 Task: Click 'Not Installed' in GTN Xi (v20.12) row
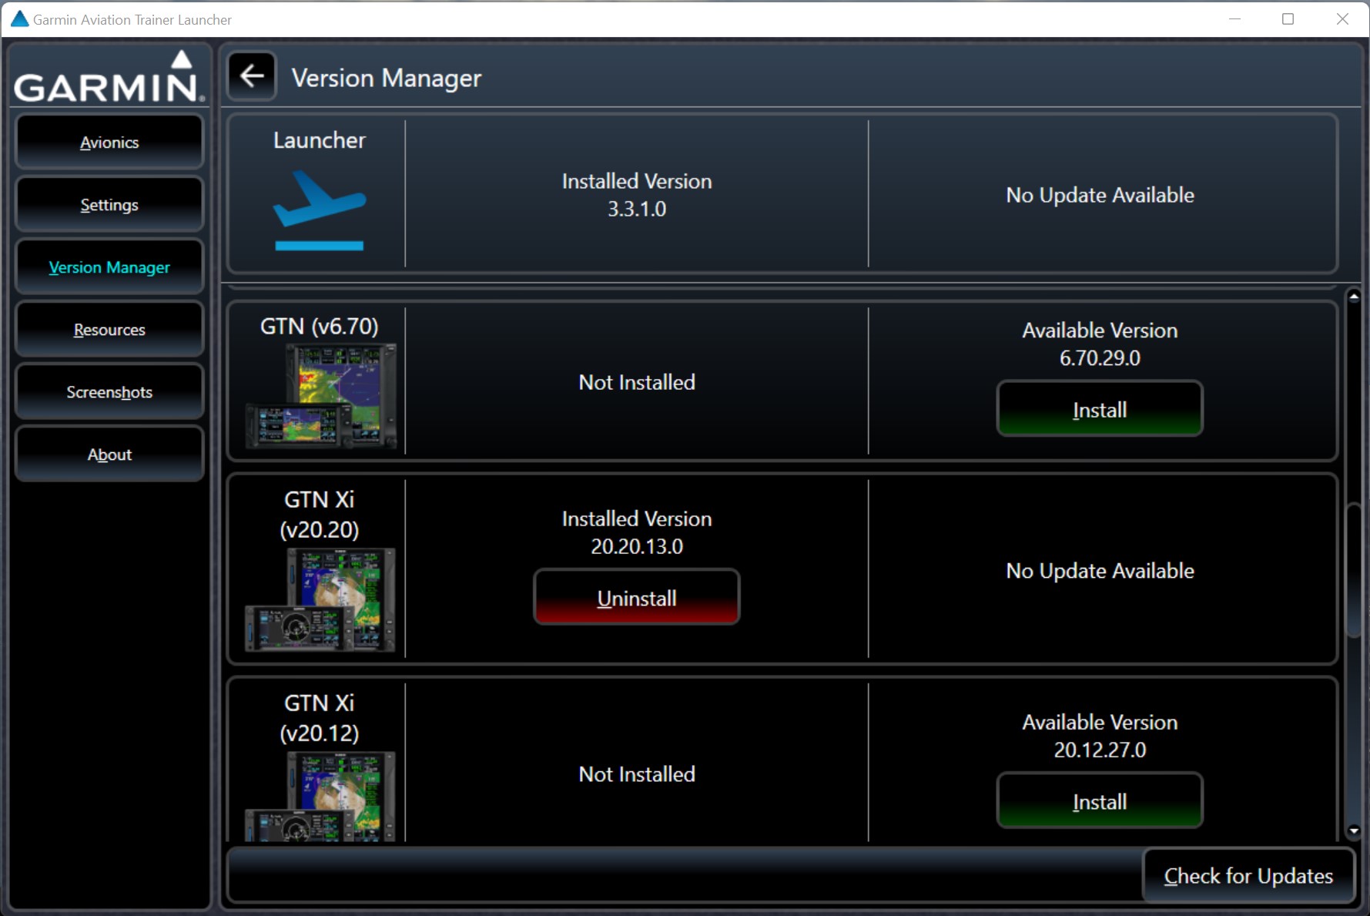637,774
